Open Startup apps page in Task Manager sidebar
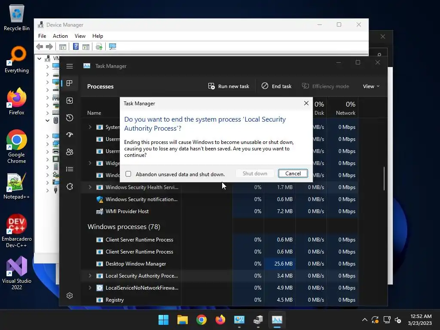The image size is (440, 330). pyautogui.click(x=69, y=134)
